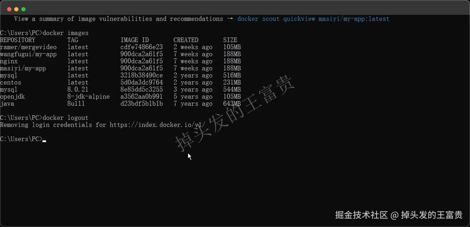Click the yellow minimize window button

pyautogui.click(x=16, y=9)
